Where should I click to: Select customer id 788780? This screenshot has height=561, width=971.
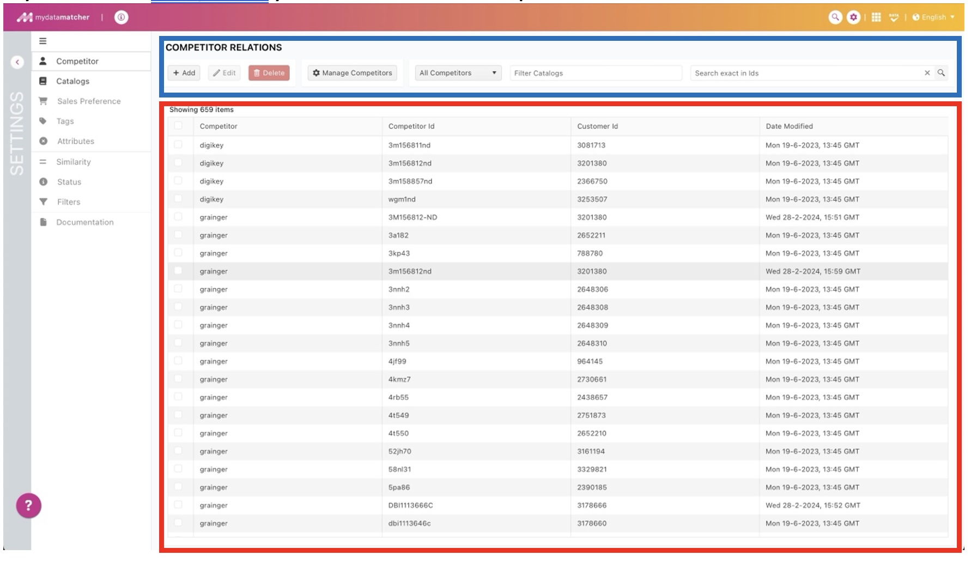click(590, 253)
